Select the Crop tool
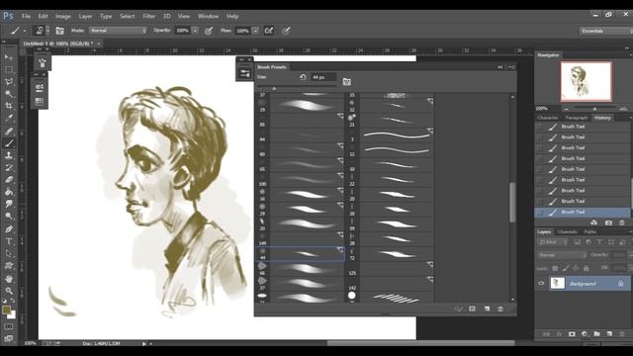The width and height of the screenshot is (633, 356). [x=9, y=106]
